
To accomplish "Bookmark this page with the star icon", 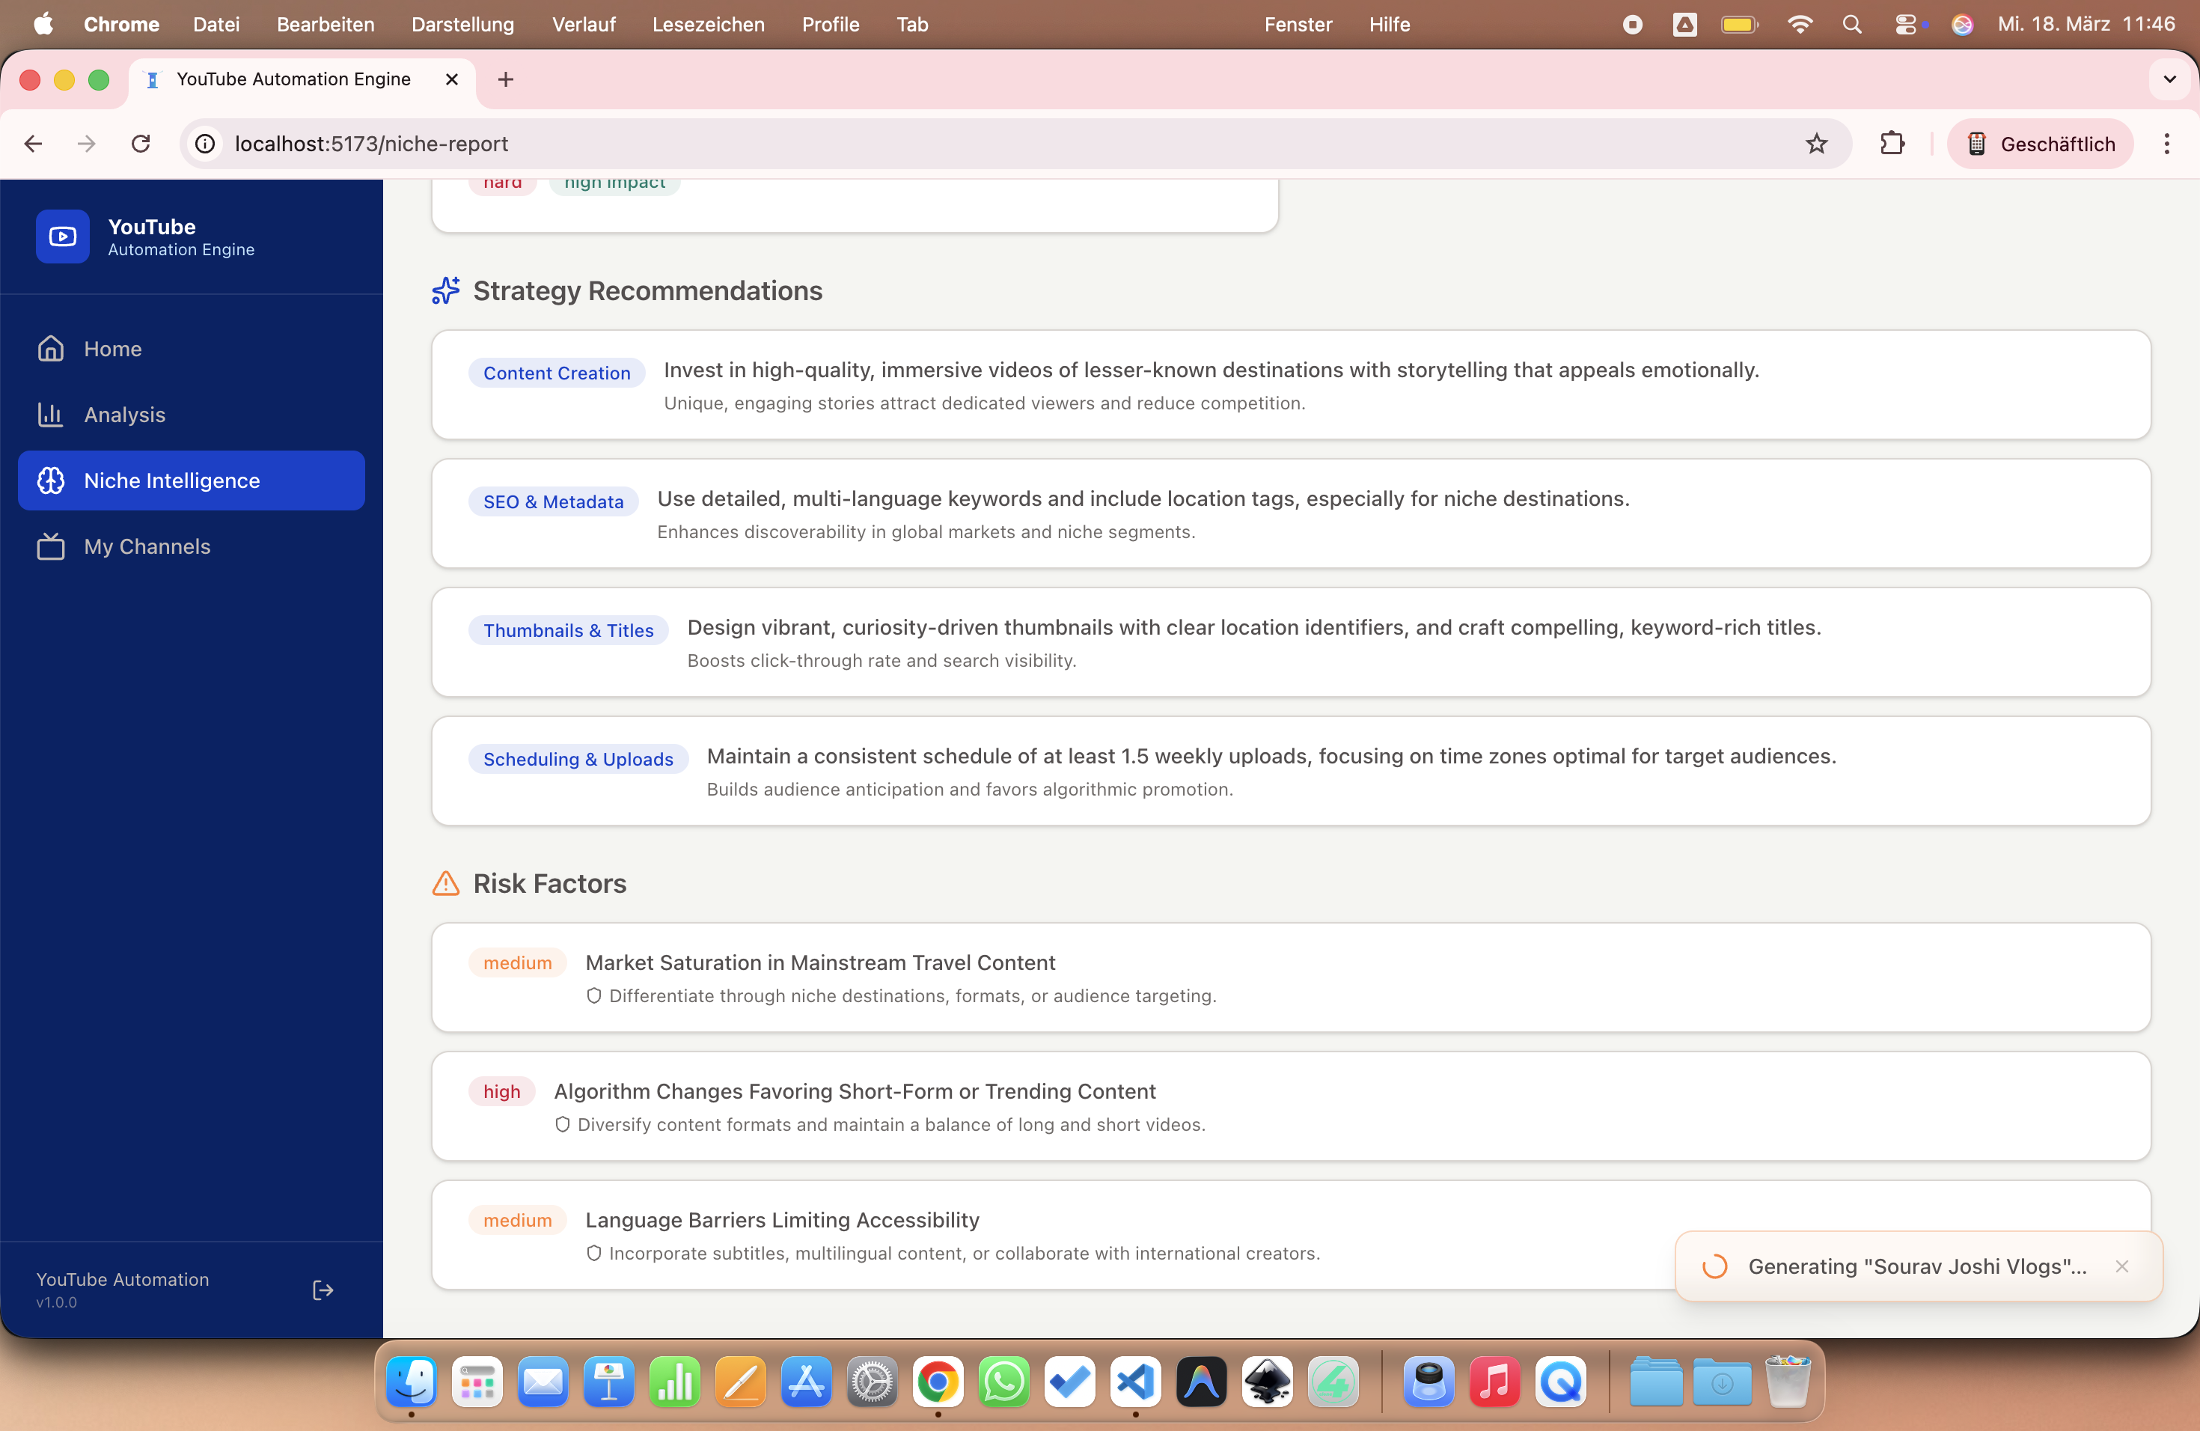I will coord(1816,143).
